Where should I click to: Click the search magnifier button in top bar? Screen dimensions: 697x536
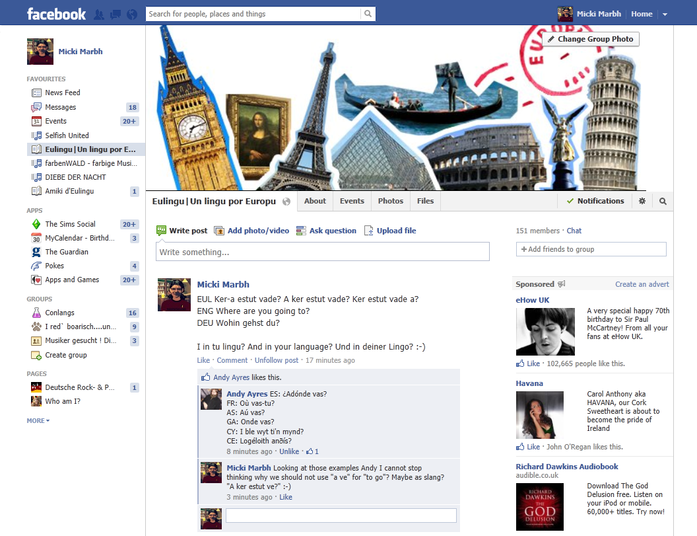[368, 14]
